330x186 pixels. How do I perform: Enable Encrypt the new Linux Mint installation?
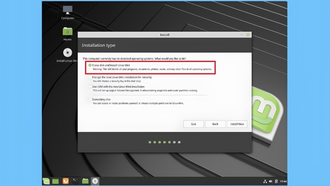click(90, 77)
